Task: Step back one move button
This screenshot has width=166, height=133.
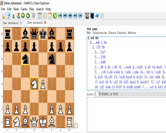Action: point(65,16)
